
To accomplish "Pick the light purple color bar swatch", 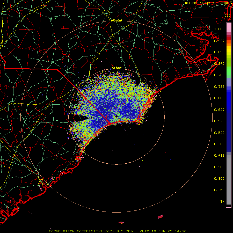I will 229,82.
